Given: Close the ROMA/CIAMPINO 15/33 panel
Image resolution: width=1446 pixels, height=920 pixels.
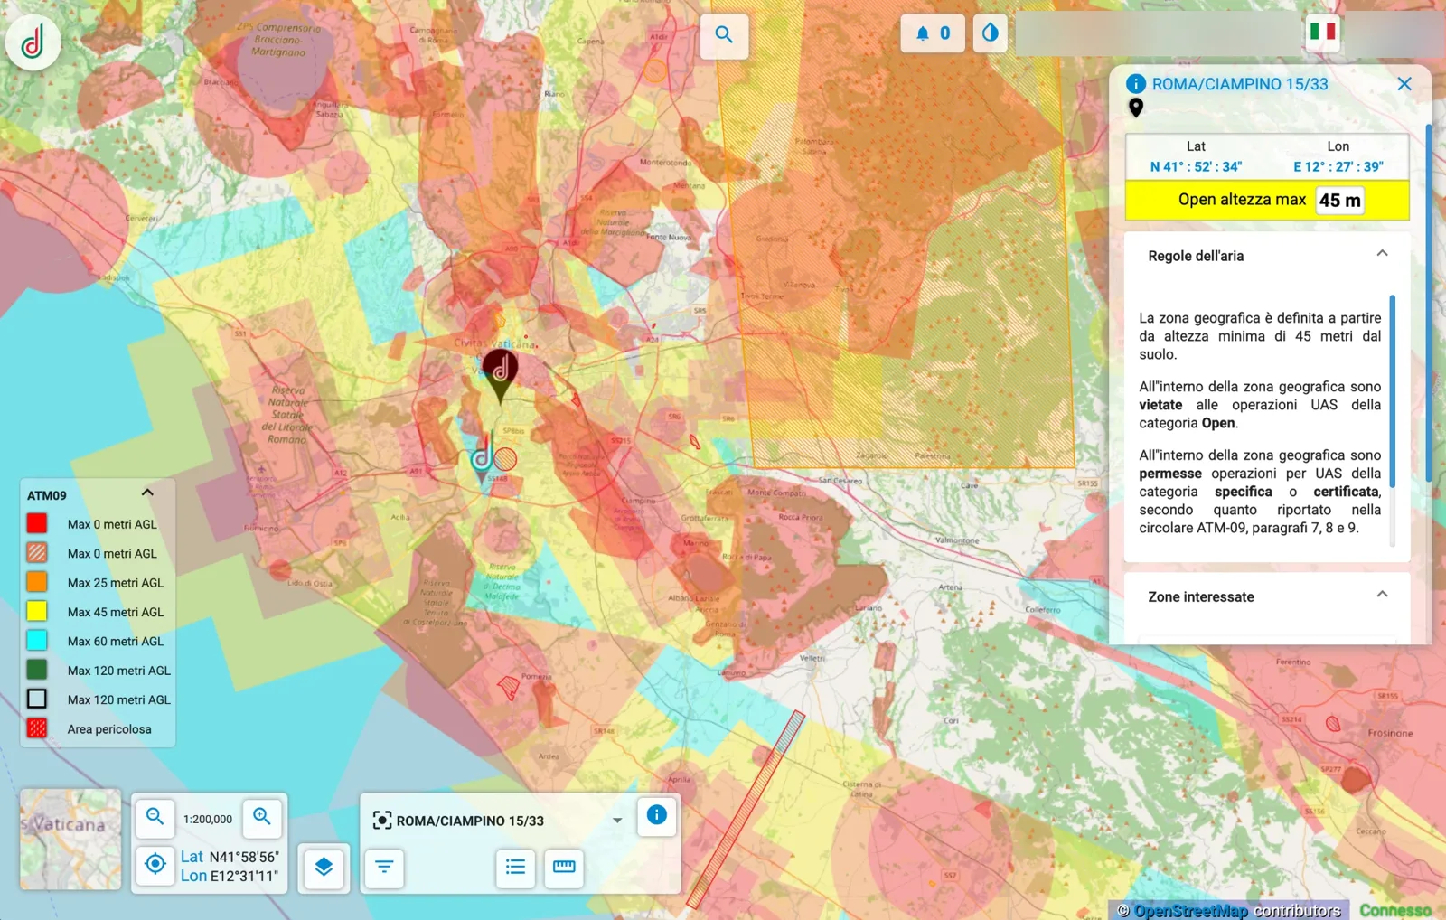Looking at the screenshot, I should tap(1404, 84).
